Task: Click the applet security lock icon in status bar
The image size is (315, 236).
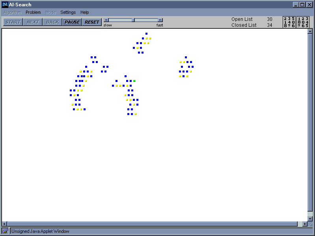Action: pos(6,231)
